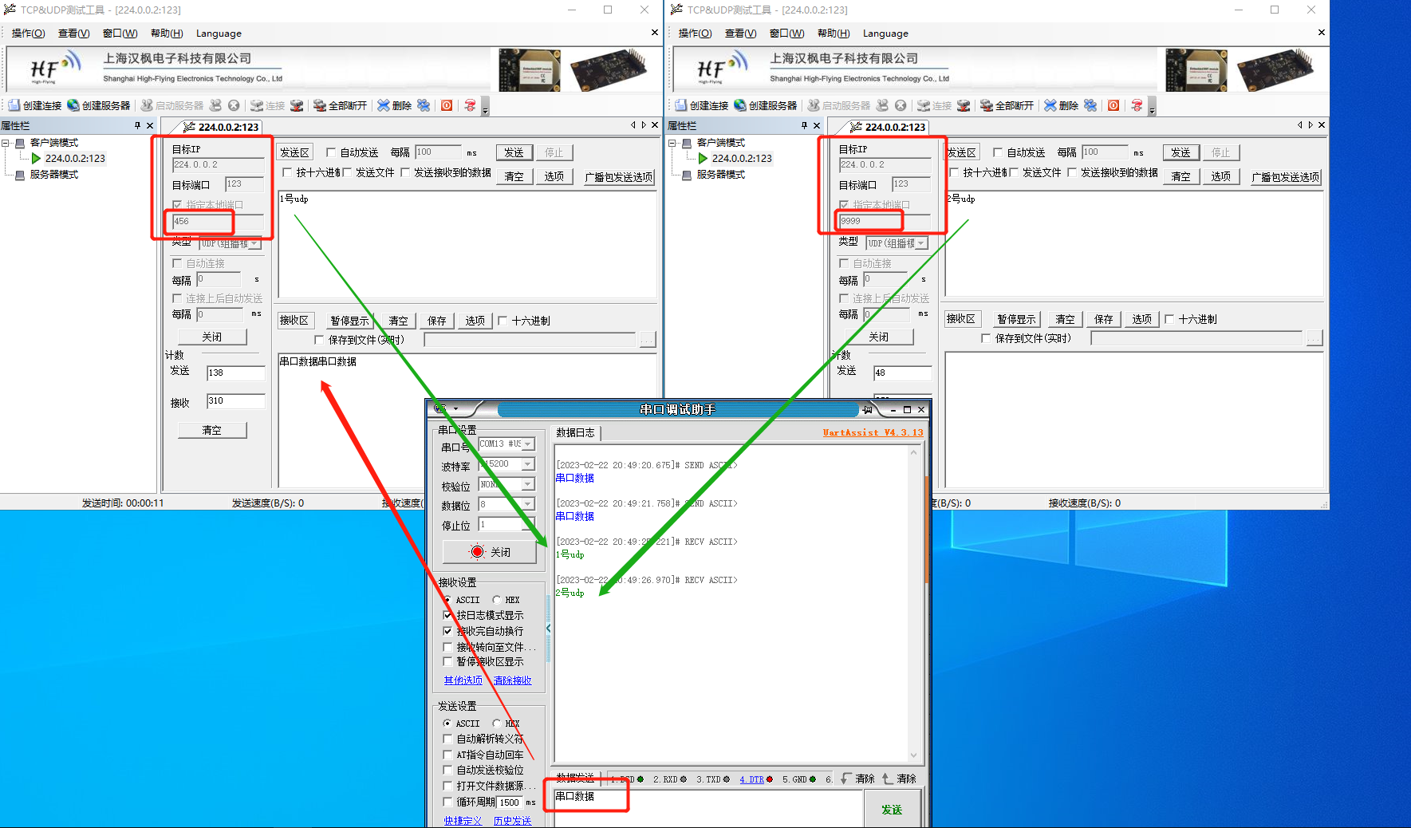Viewport: 1411px width, 828px height.
Task: Open the 波特率 dropdown
Action: tap(528, 464)
